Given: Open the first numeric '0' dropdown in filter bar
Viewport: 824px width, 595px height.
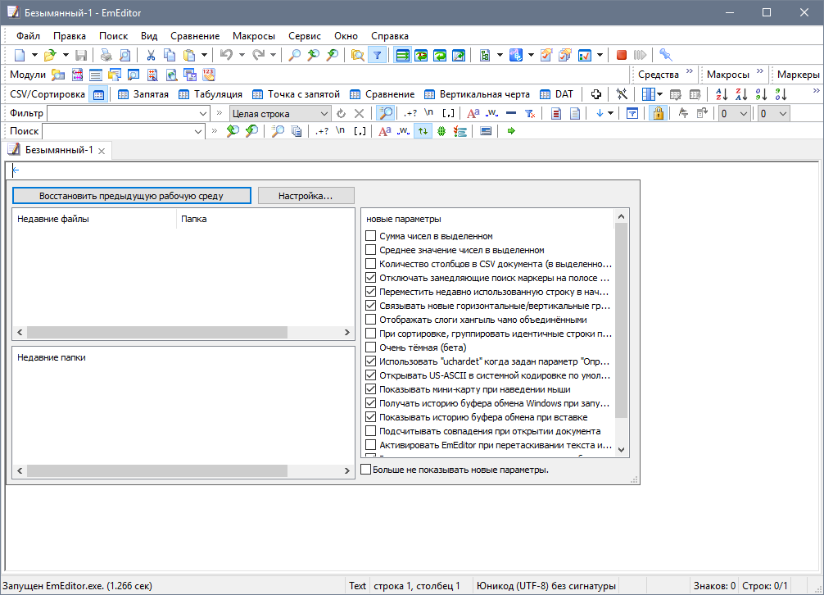Looking at the screenshot, I should tap(734, 114).
